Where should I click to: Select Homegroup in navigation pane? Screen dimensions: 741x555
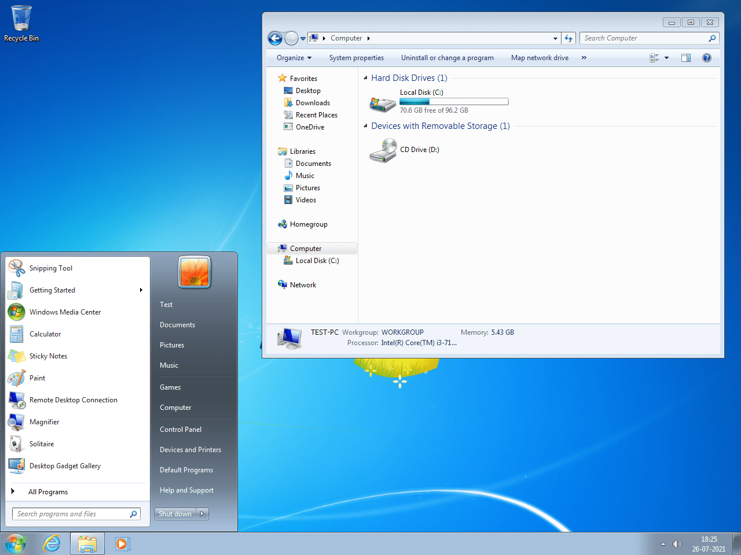309,224
